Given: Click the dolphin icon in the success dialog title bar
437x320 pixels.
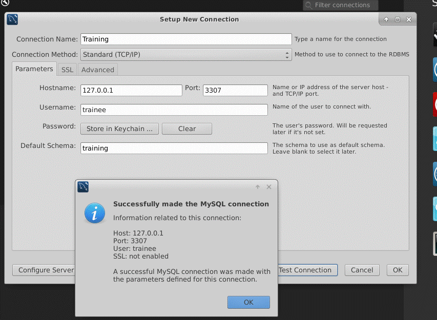Looking at the screenshot, I should [83, 187].
